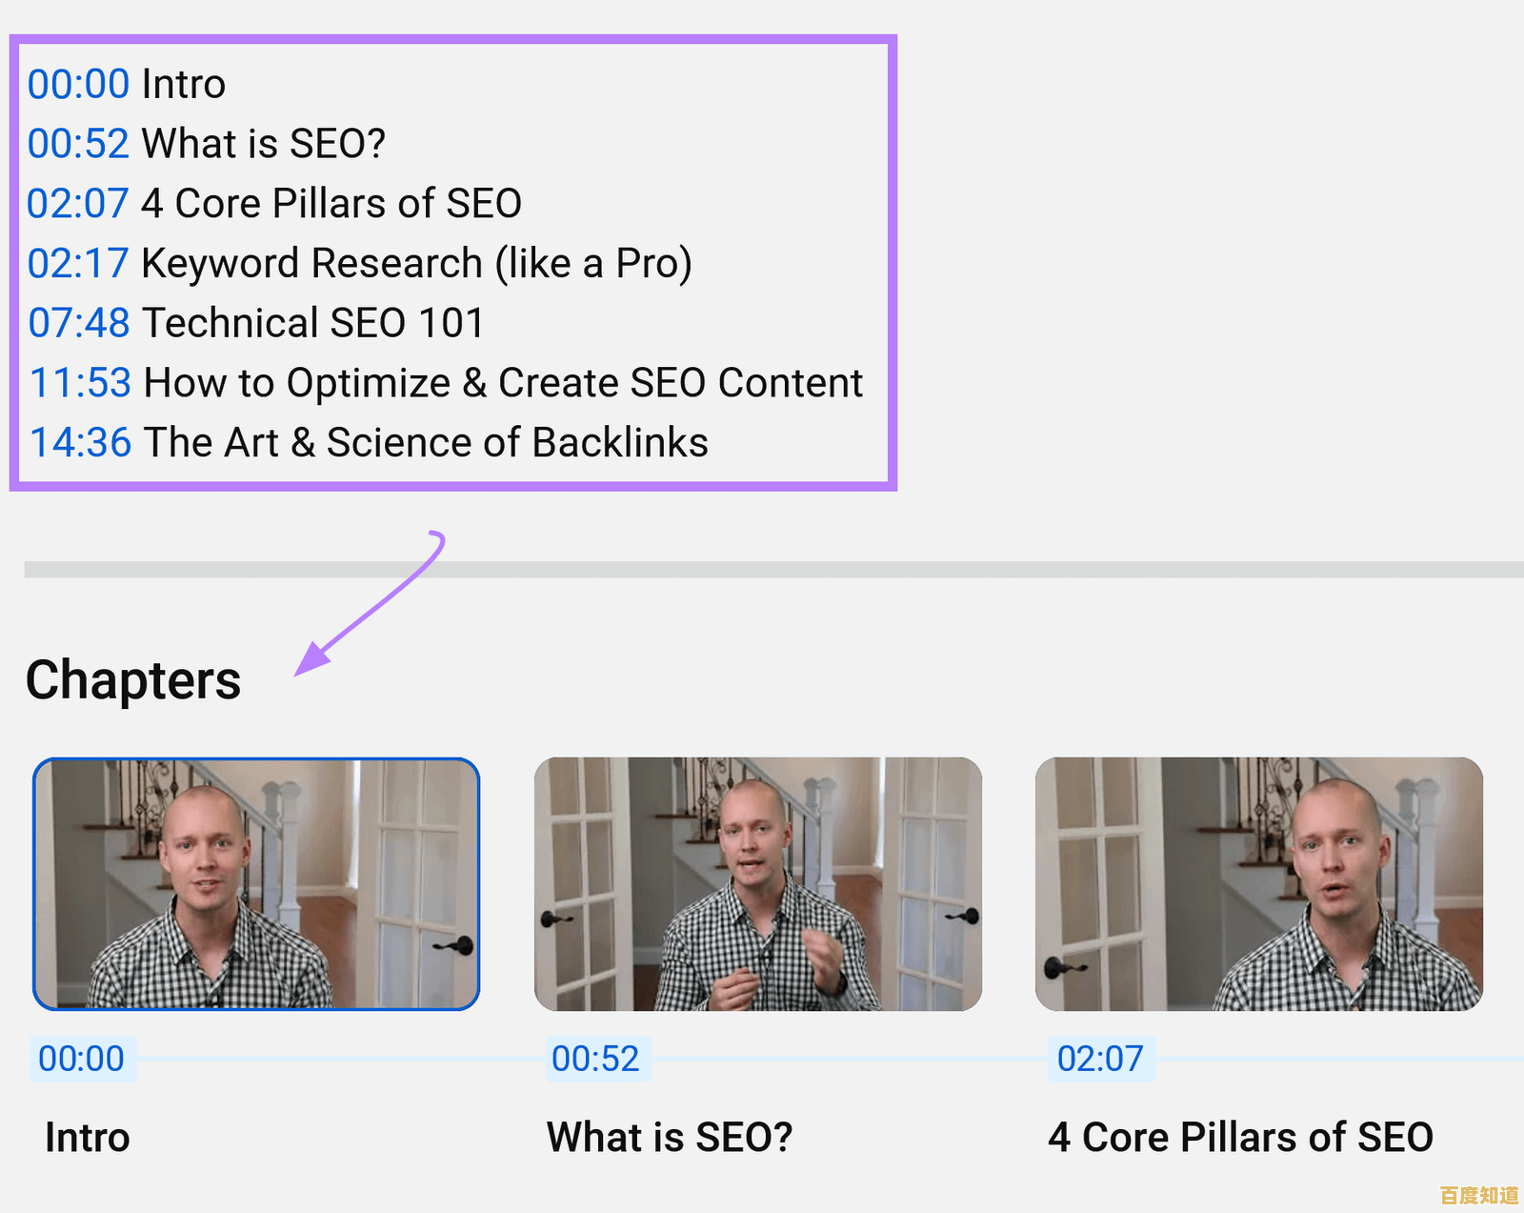Click the gray video progress bar
The height and width of the screenshot is (1213, 1524).
[762, 569]
